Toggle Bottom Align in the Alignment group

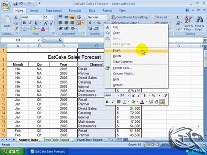(72, 17)
